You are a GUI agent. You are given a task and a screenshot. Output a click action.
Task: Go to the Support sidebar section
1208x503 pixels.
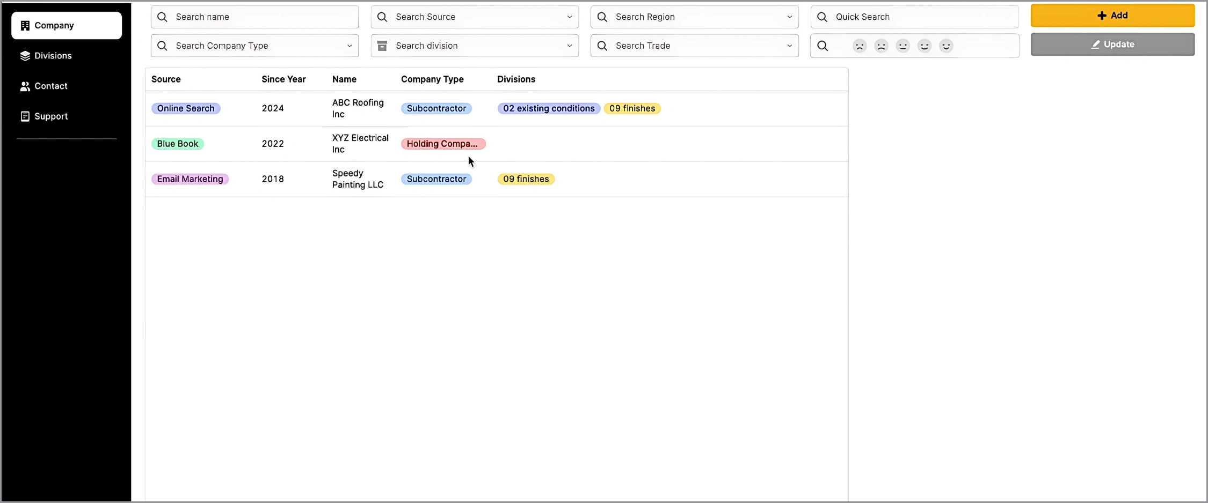pyautogui.click(x=51, y=116)
